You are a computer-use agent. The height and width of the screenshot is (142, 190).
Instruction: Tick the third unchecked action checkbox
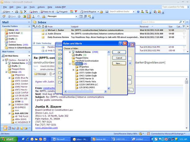[x=60, y=82]
